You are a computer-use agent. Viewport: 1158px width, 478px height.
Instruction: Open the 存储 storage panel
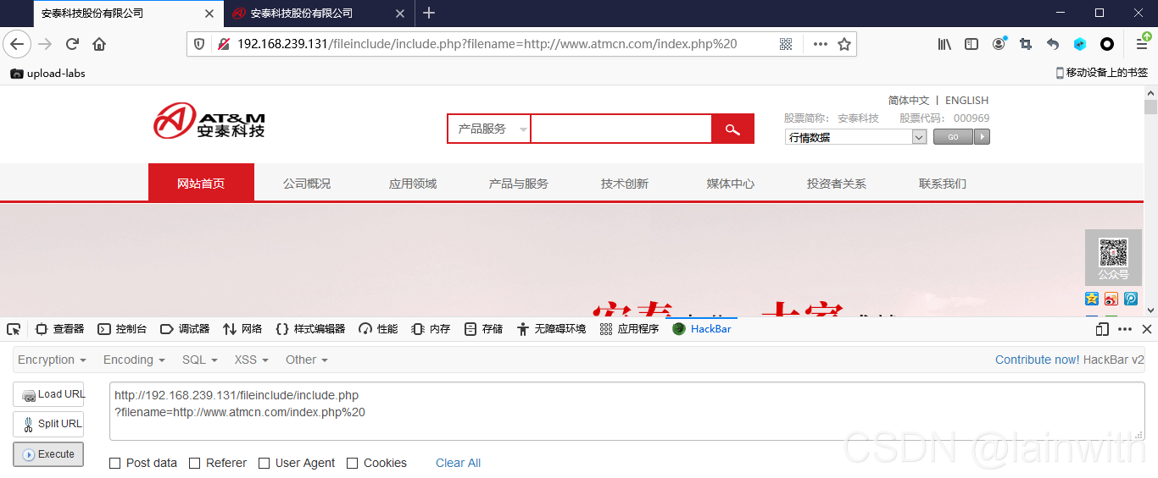(484, 329)
